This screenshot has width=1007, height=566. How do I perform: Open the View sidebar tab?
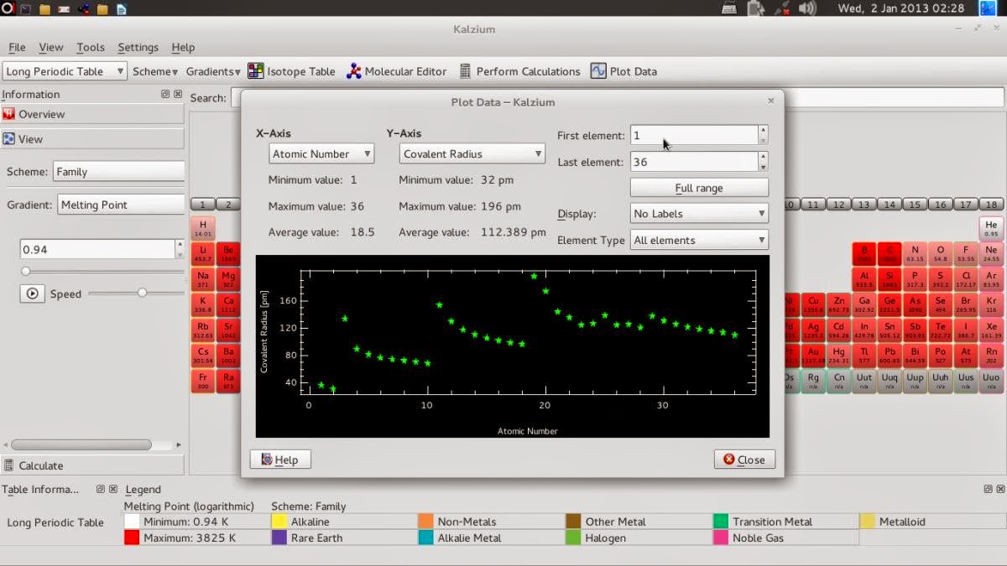[92, 139]
